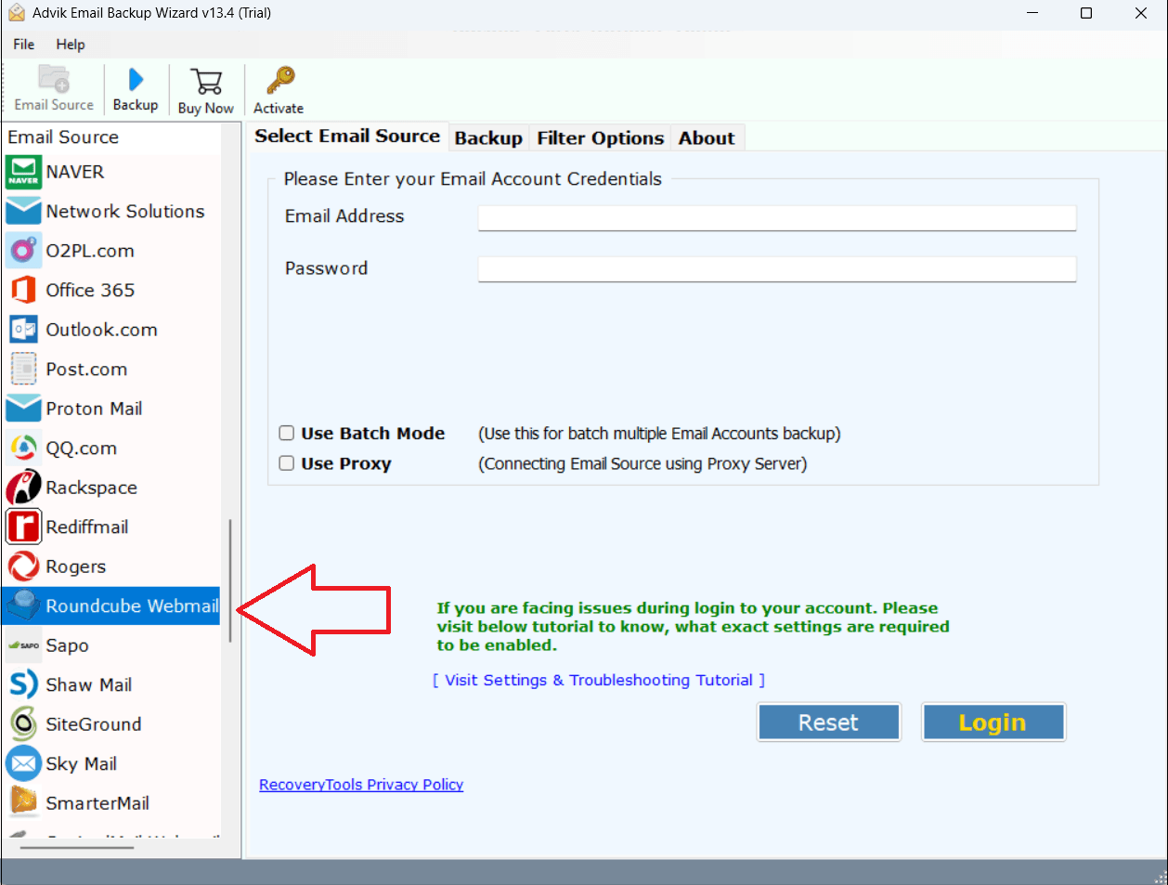
Task: Select the 'Rackspace' list label
Action: point(92,488)
